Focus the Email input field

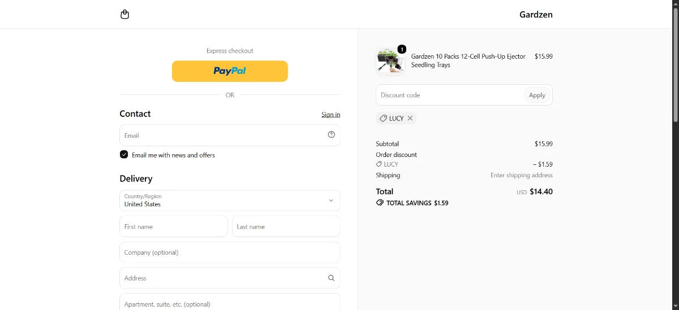tap(230, 135)
